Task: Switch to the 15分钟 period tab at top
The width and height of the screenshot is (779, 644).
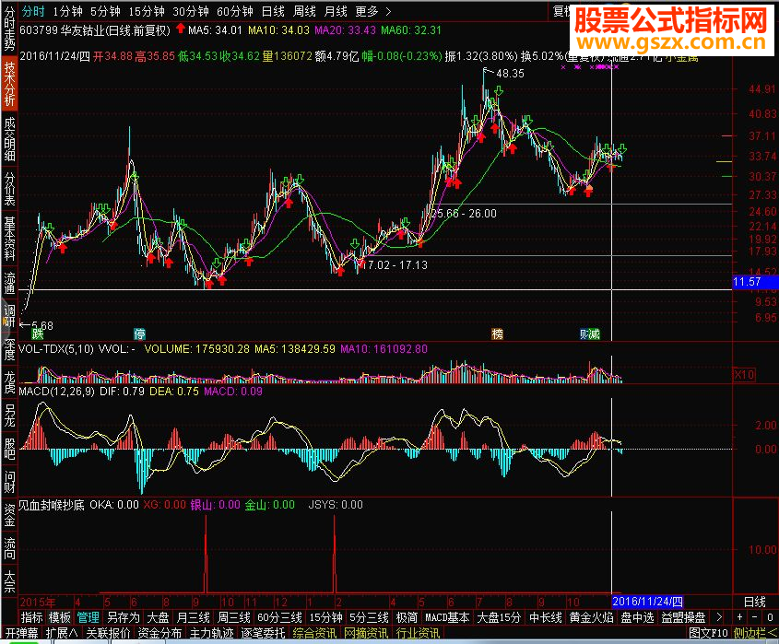Action: 146,11
